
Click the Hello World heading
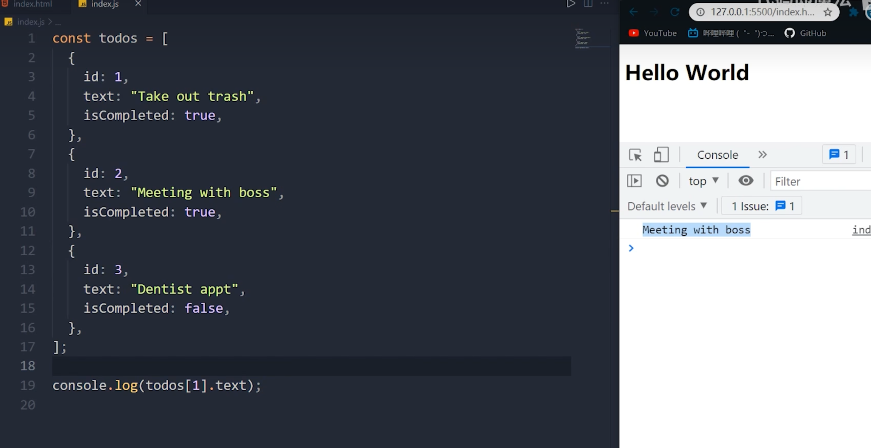[x=687, y=73]
